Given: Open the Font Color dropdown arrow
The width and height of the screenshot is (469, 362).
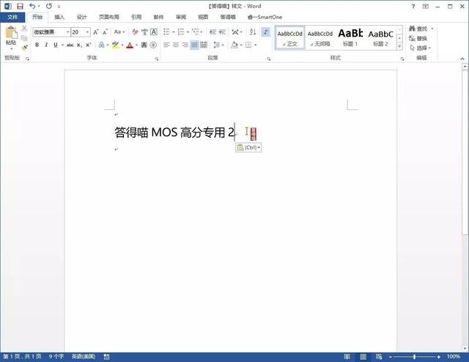Looking at the screenshot, I should (x=137, y=45).
